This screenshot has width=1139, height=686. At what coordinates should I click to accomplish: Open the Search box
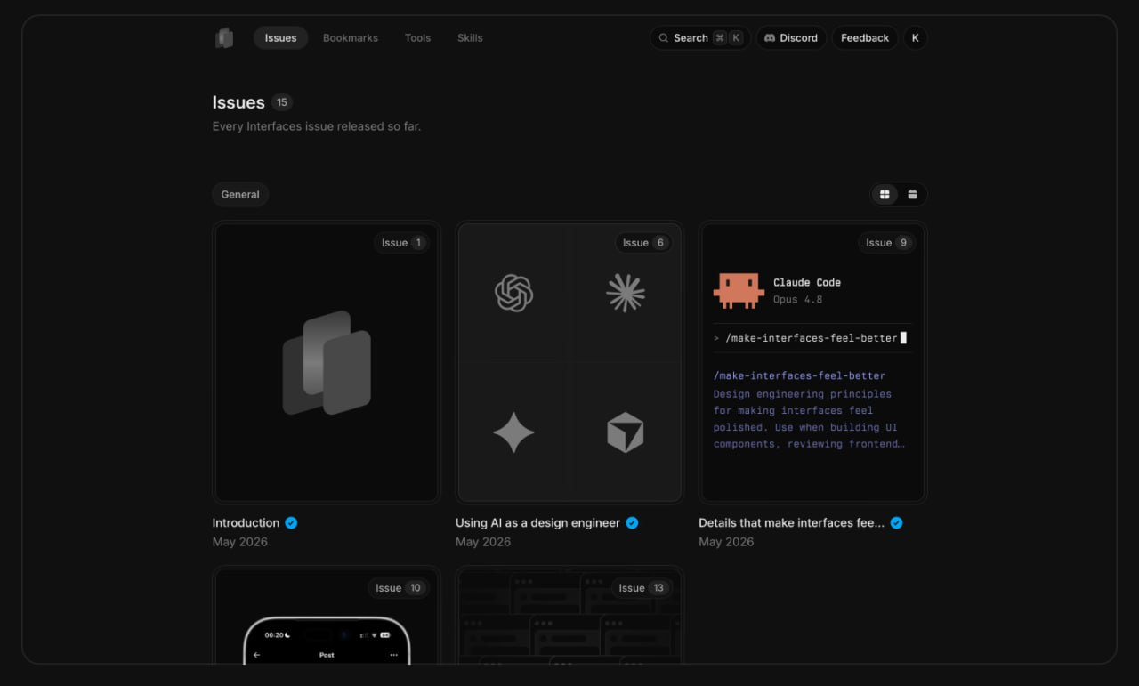click(x=700, y=38)
